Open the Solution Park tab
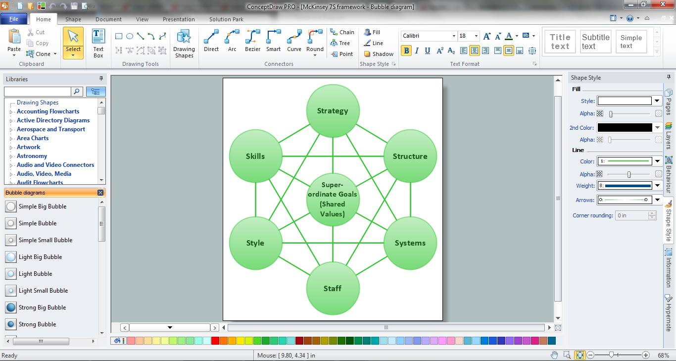 click(226, 19)
